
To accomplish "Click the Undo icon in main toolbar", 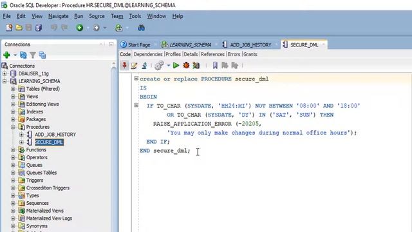I will (x=54, y=27).
